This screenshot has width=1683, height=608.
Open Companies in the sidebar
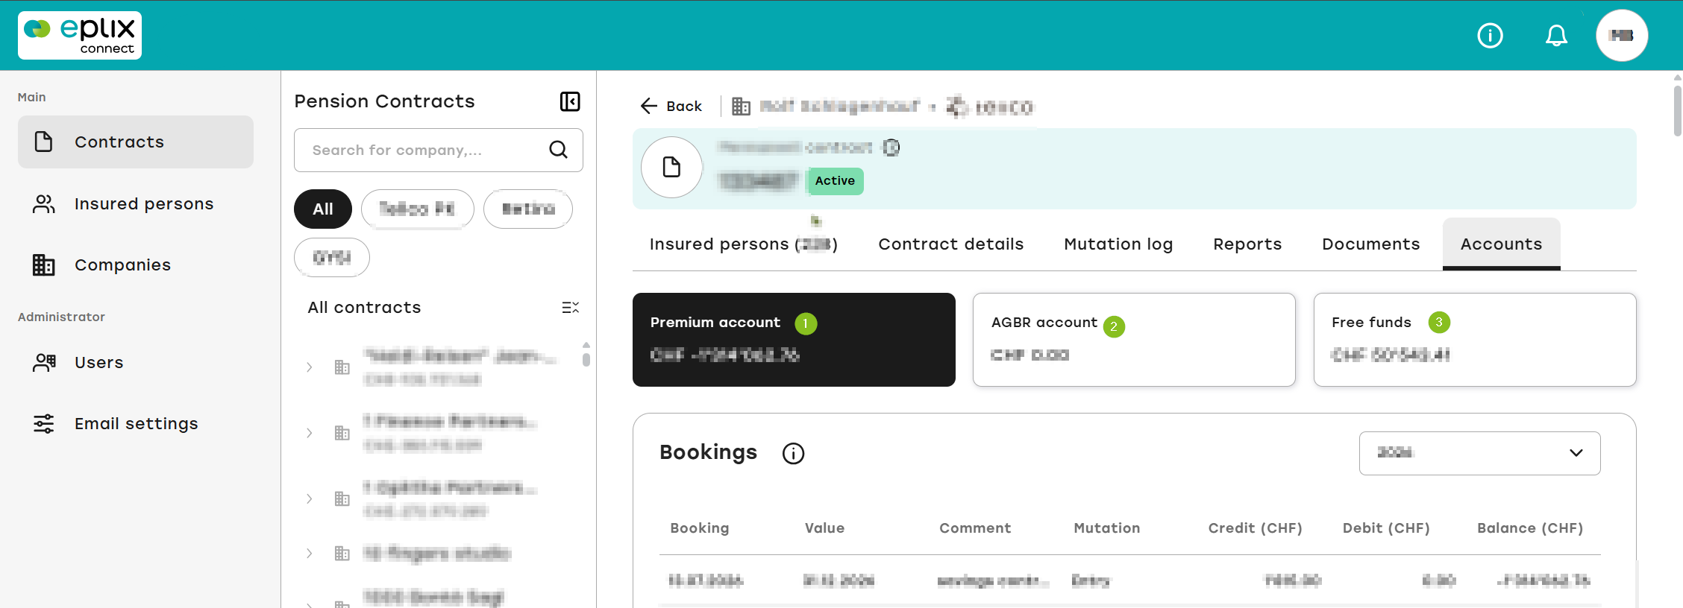(x=136, y=265)
